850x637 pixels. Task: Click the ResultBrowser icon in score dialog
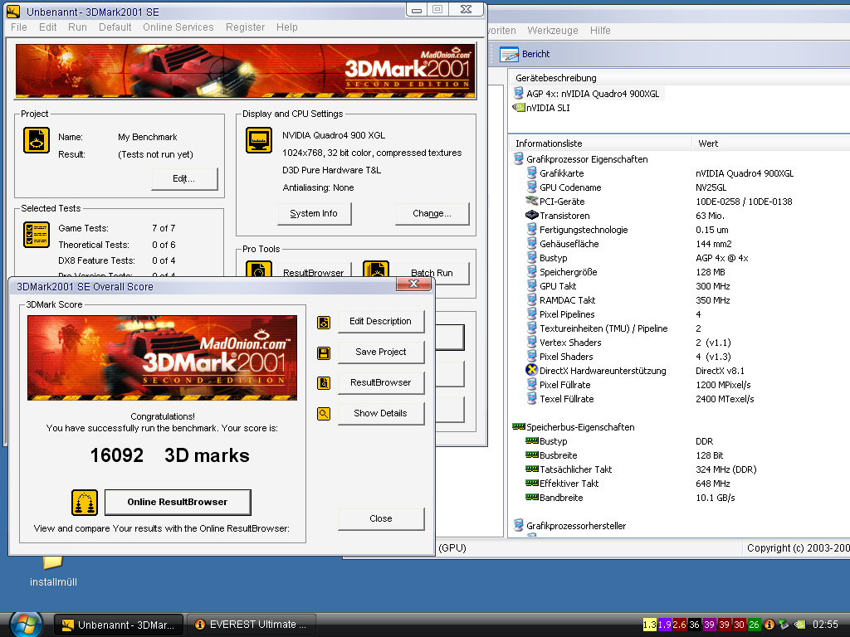click(x=324, y=383)
